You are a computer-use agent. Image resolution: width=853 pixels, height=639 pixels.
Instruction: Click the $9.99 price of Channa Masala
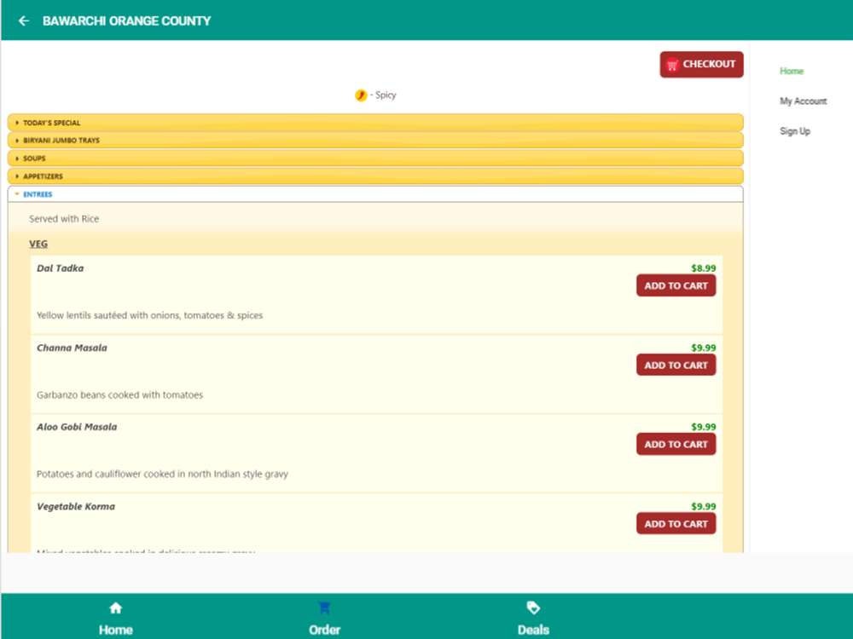coord(704,348)
